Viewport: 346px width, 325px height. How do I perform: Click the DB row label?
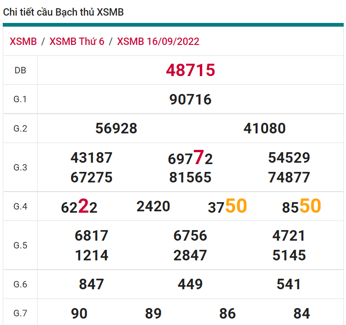(20, 71)
